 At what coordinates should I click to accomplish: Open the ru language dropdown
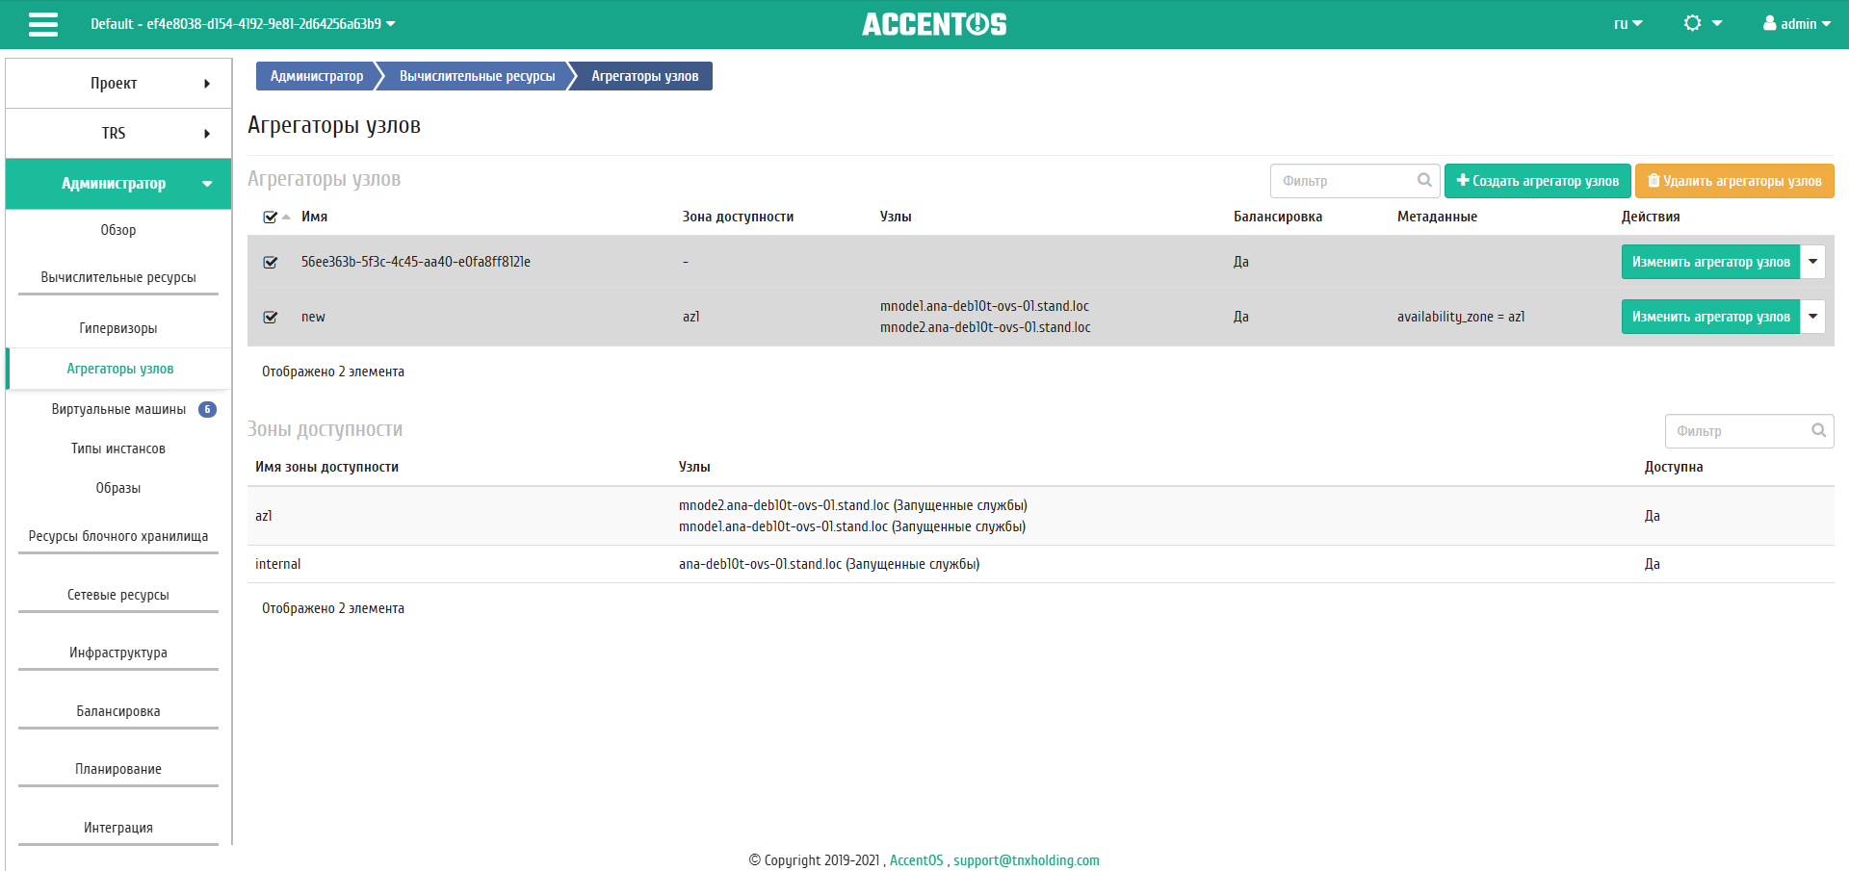click(1628, 24)
